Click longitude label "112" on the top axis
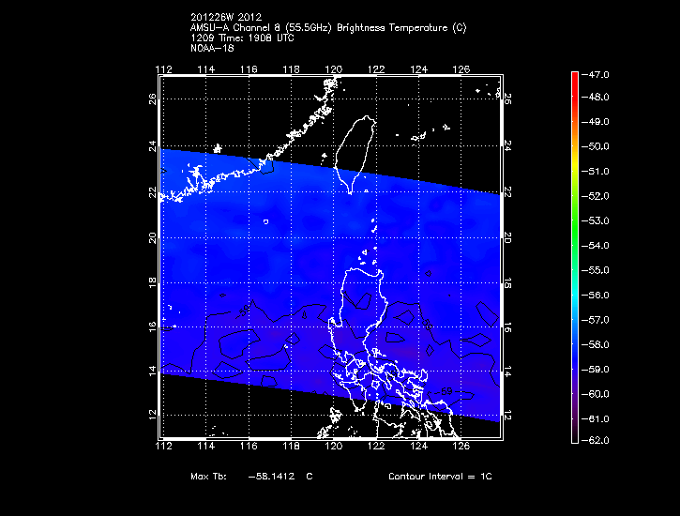Viewport: 680px width, 516px height. point(163,69)
